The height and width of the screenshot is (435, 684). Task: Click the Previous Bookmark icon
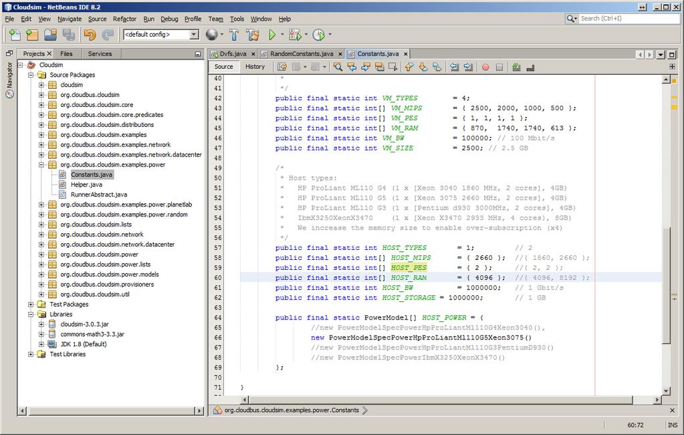pos(409,67)
